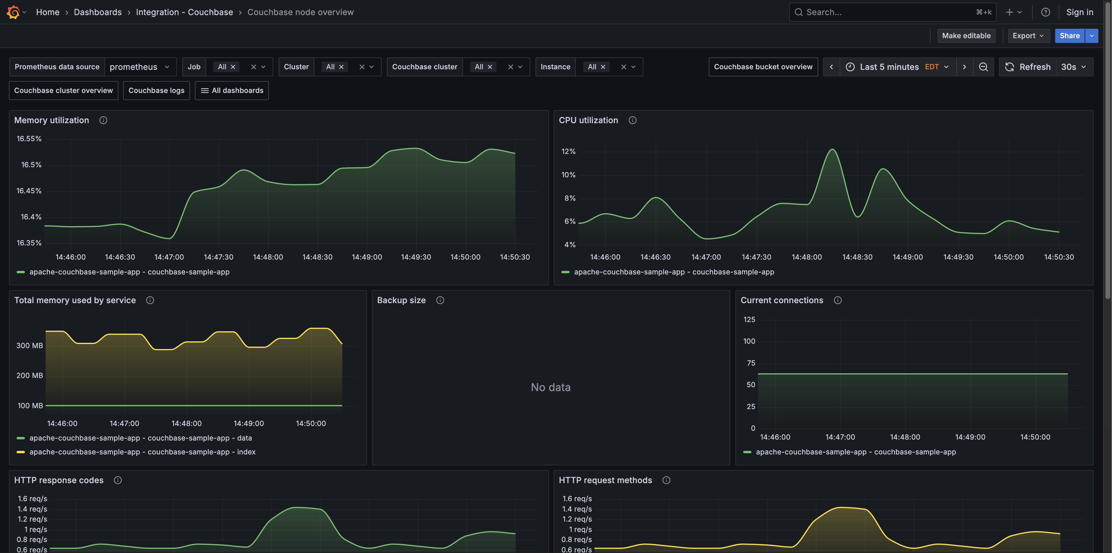Click the plus new item icon
The image size is (1112, 553).
click(x=1009, y=12)
